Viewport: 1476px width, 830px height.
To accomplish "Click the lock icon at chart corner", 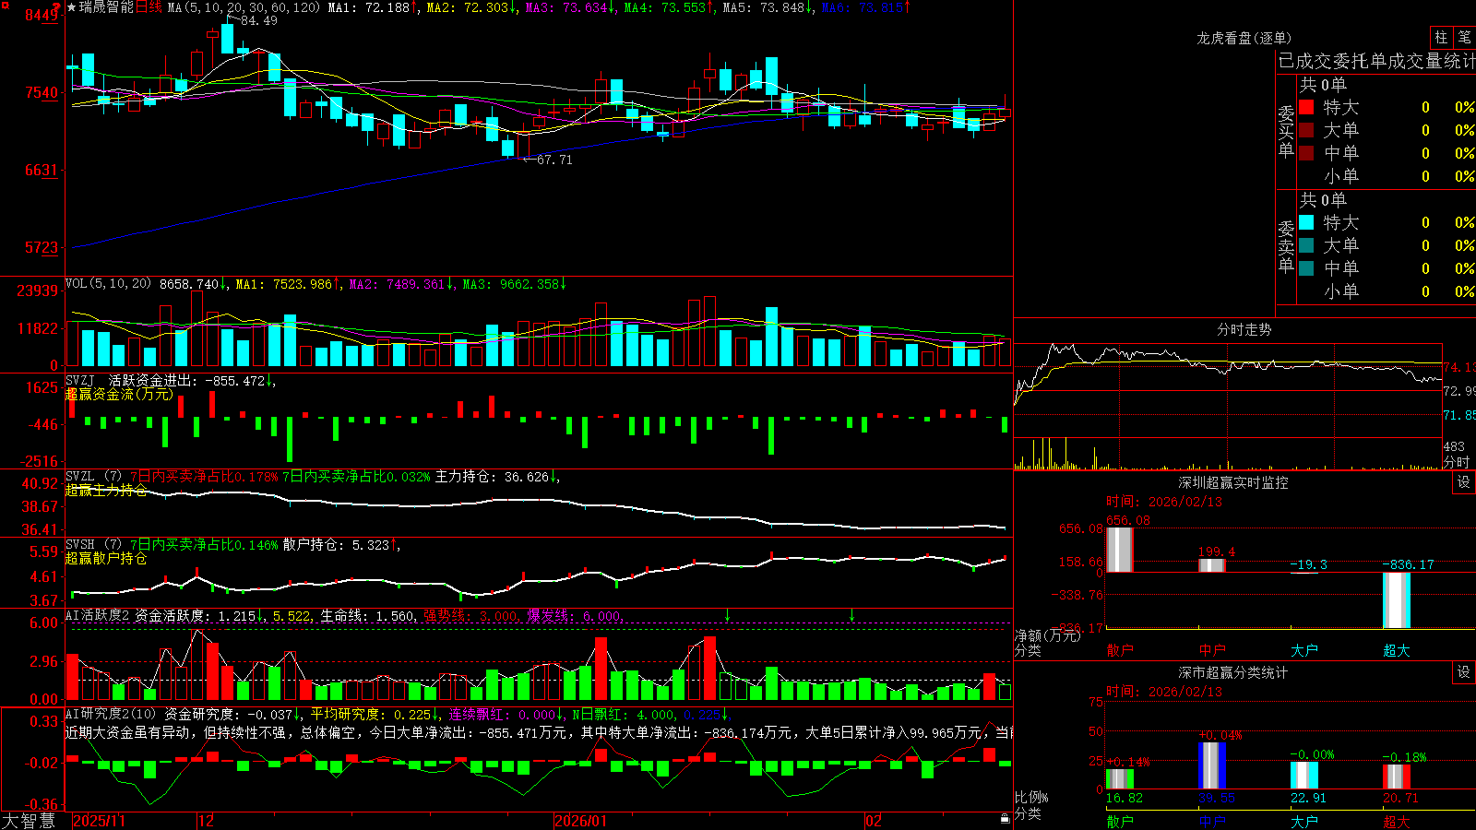I will [1005, 819].
